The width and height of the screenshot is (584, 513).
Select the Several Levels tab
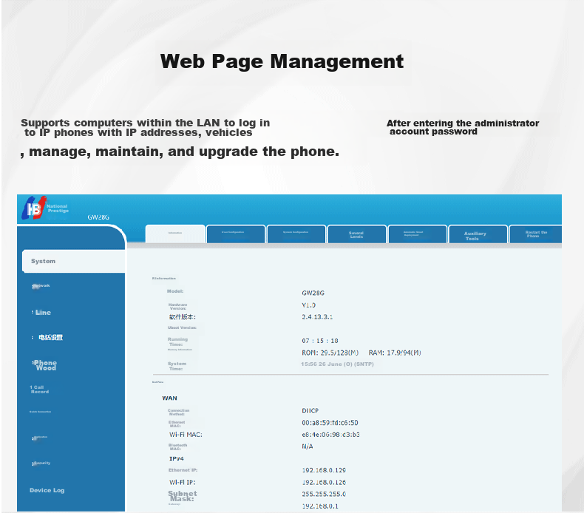[x=357, y=234]
